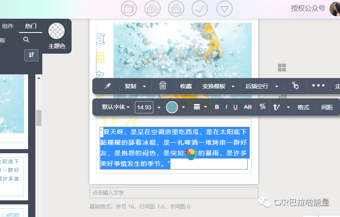This screenshot has width=340, height=217.
Task: Click the 变换模板 button
Action: tap(214, 86)
